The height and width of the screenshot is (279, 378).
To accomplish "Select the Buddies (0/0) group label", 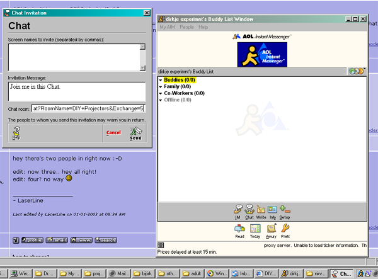I will pyautogui.click(x=180, y=80).
